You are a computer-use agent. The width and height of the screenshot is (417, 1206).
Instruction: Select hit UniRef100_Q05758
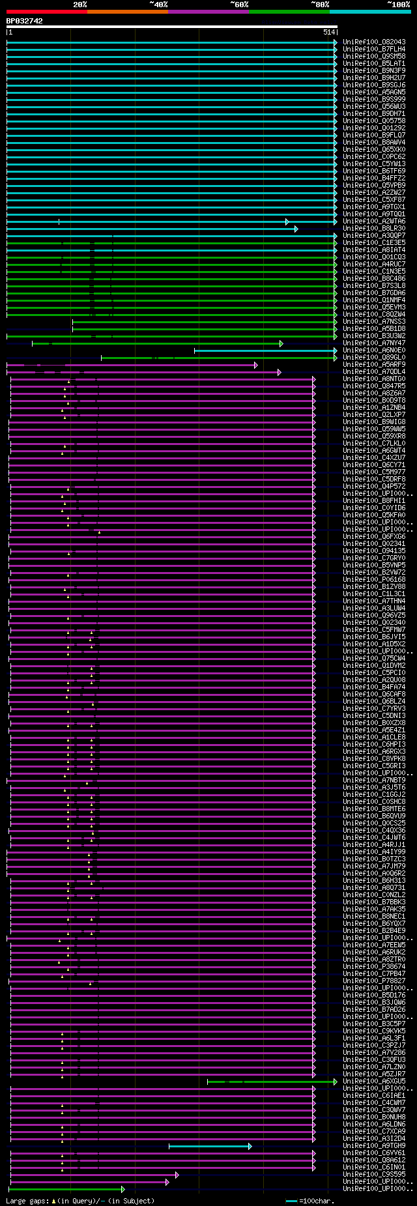pyautogui.click(x=374, y=121)
